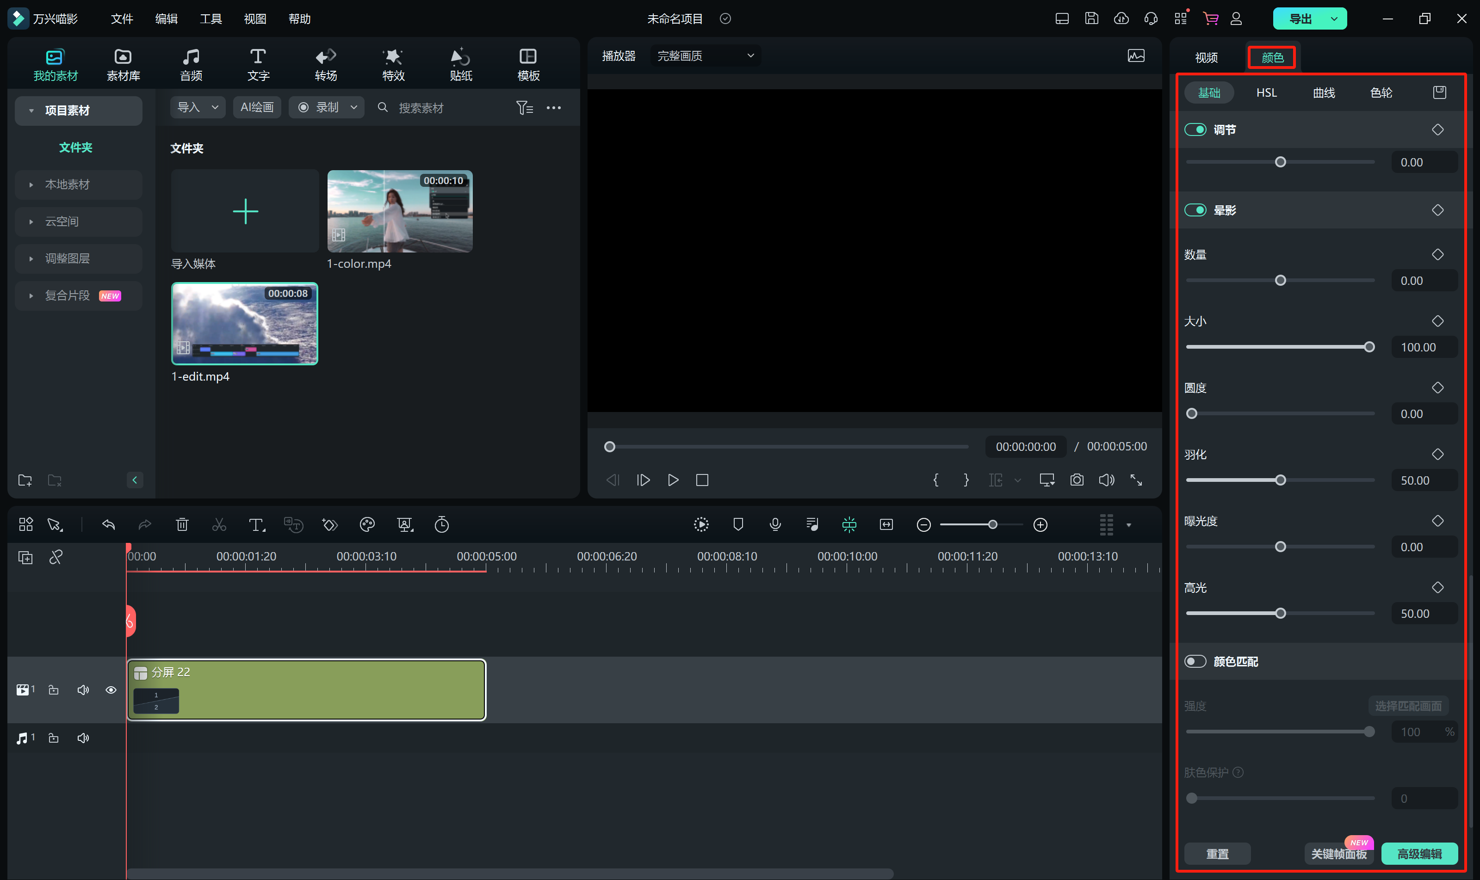Switch to the HSL color tab
This screenshot has height=880, width=1480.
(x=1266, y=92)
